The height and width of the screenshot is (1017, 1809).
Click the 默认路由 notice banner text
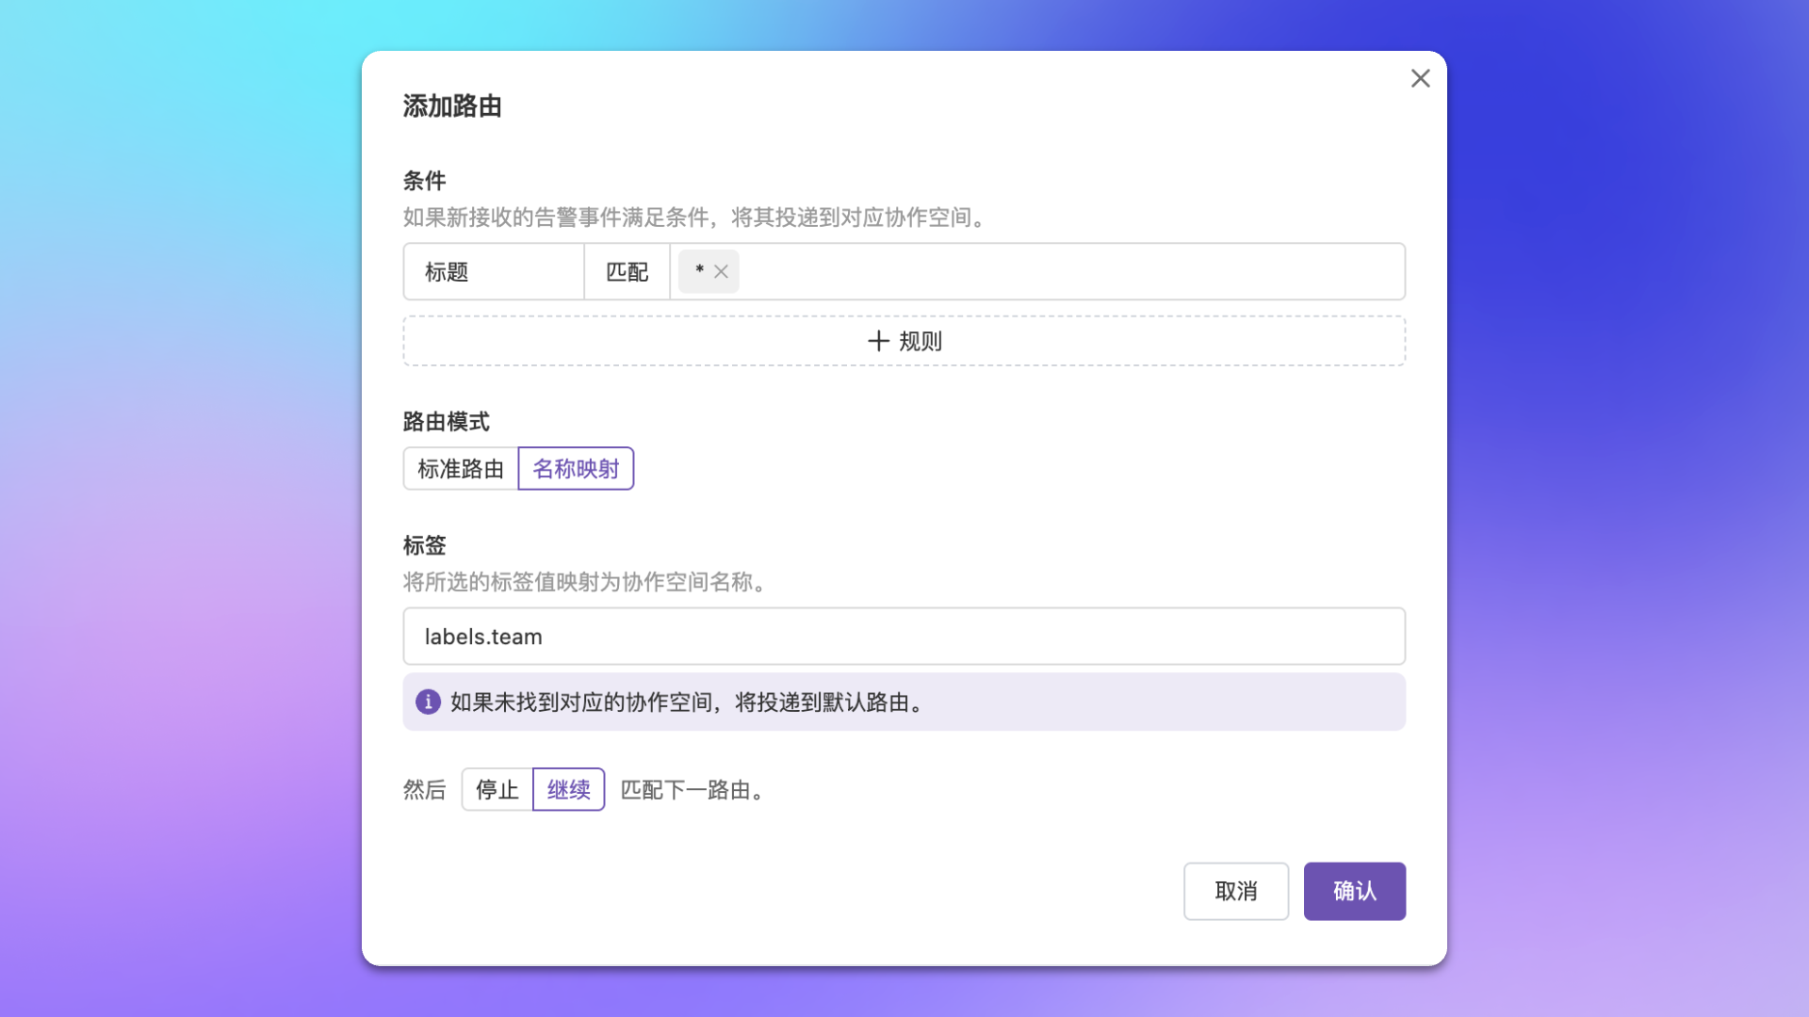pyautogui.click(x=688, y=702)
